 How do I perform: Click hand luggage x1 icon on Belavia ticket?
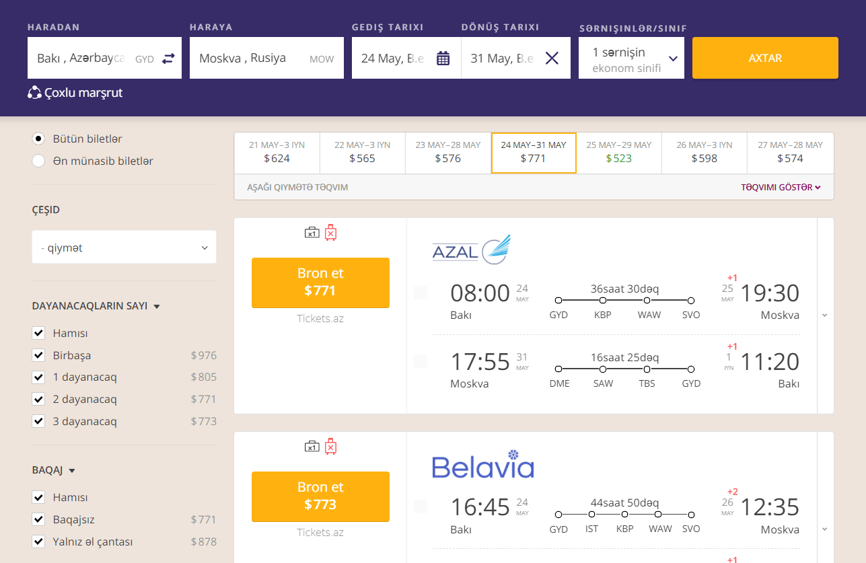pos(312,447)
